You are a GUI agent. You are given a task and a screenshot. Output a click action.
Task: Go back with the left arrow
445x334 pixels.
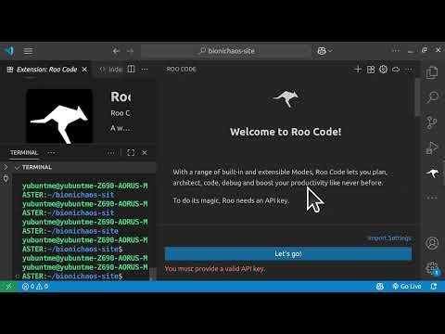116,51
